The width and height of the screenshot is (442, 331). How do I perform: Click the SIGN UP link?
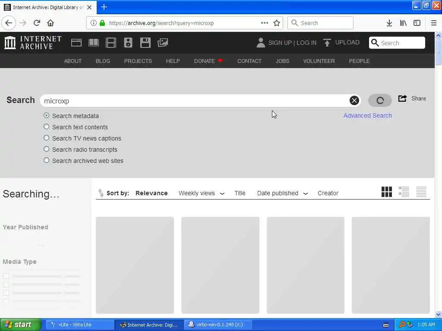click(x=280, y=43)
